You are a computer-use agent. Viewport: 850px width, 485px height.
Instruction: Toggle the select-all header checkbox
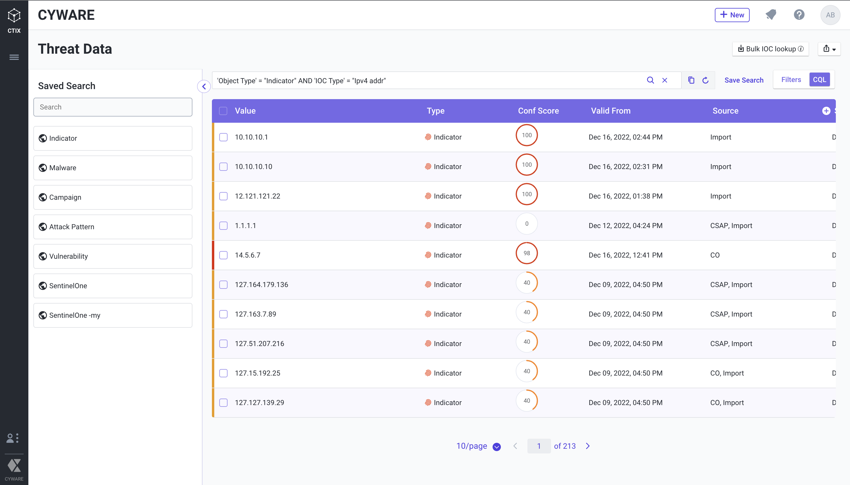223,110
